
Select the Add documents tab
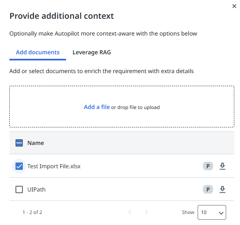37,52
